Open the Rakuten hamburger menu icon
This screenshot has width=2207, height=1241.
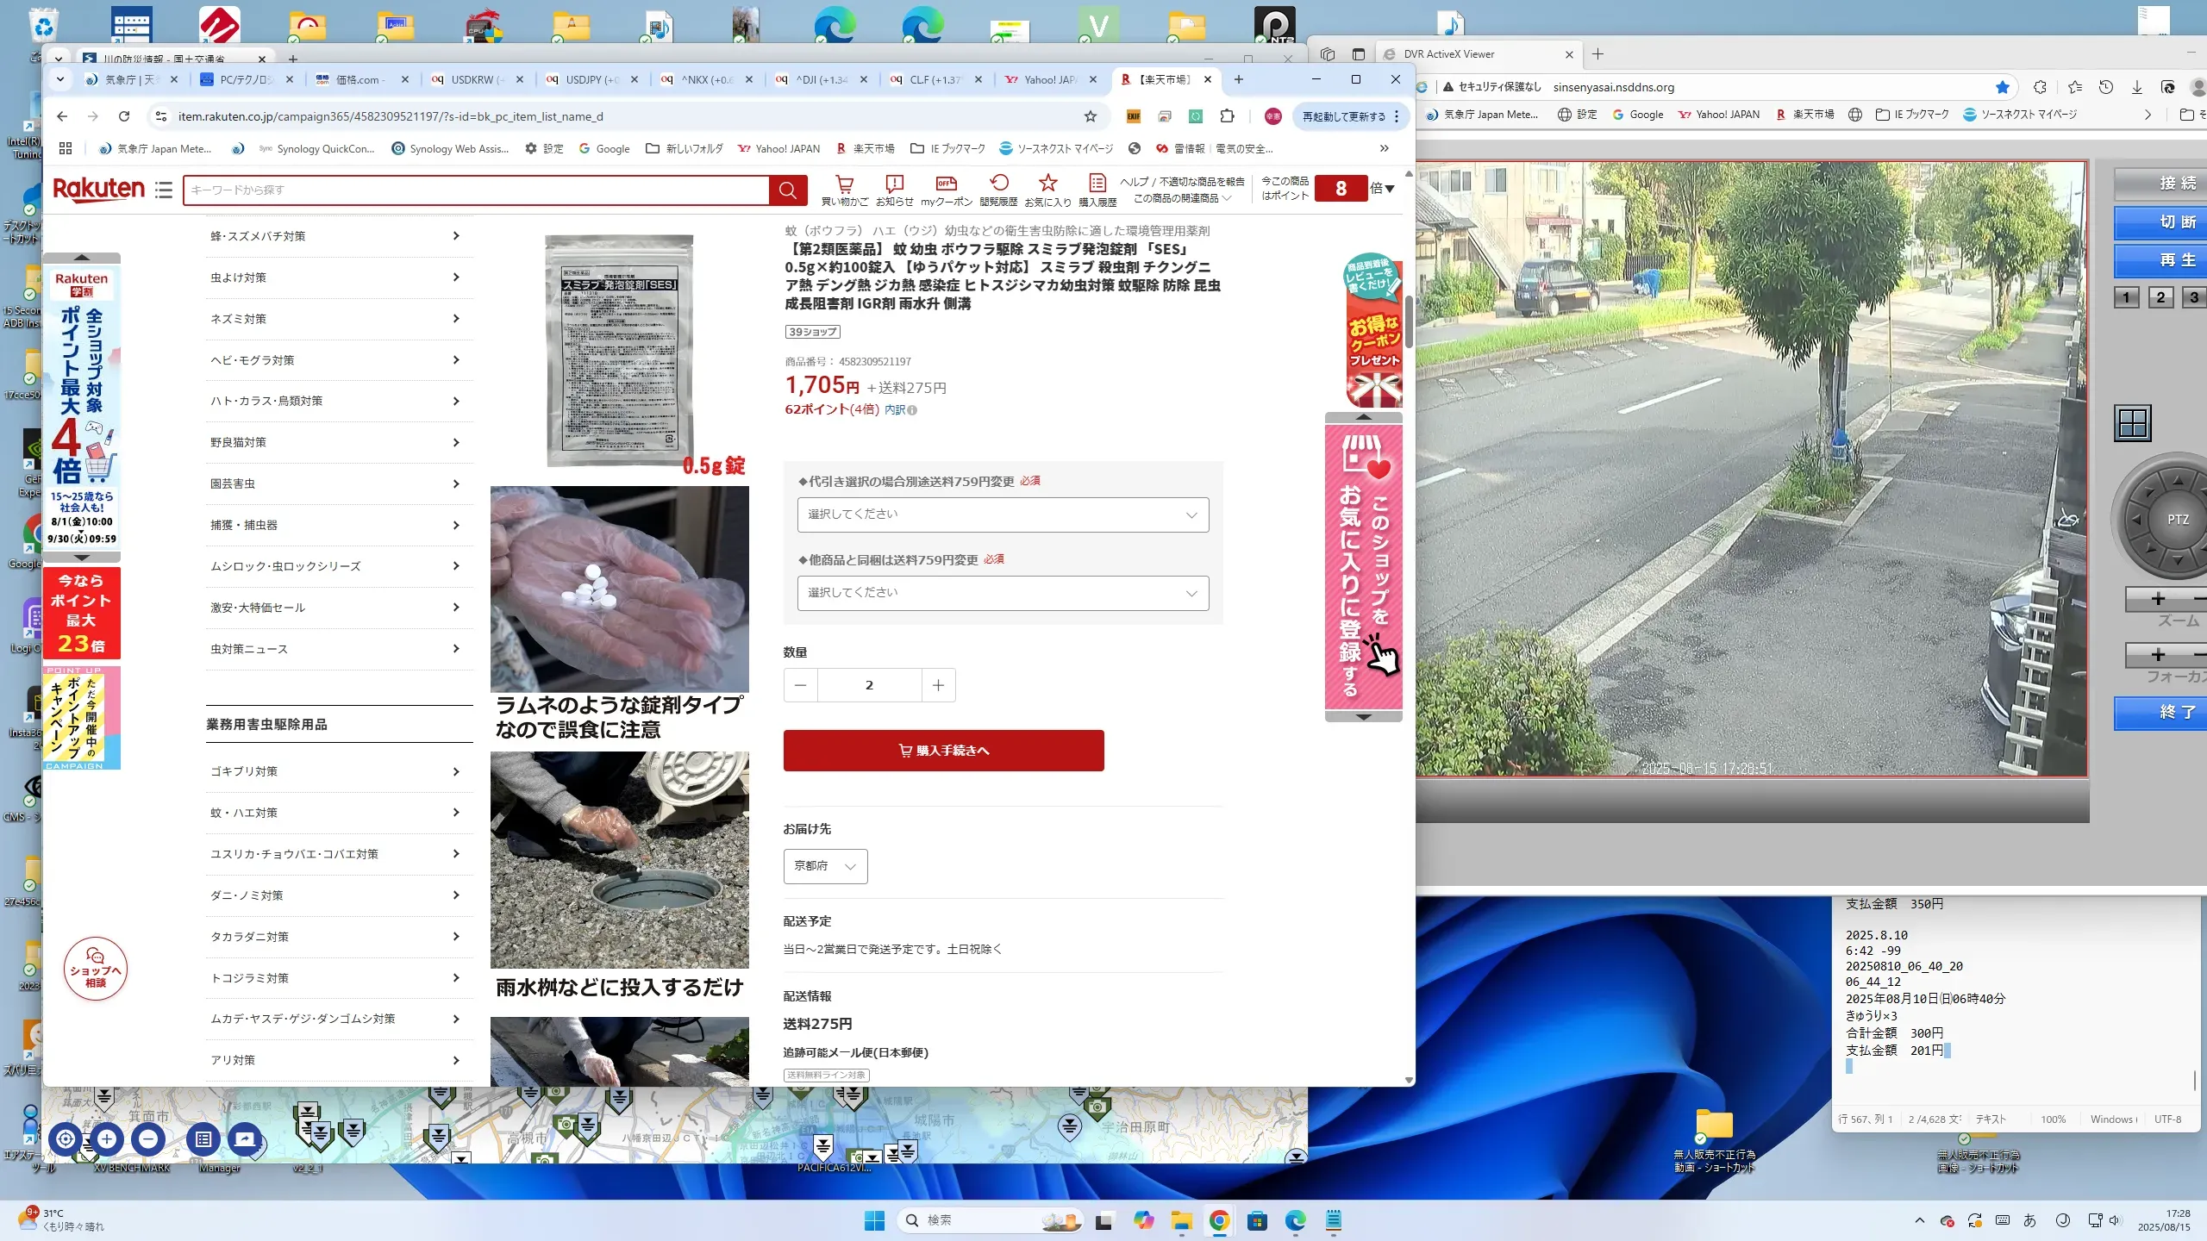(x=164, y=190)
